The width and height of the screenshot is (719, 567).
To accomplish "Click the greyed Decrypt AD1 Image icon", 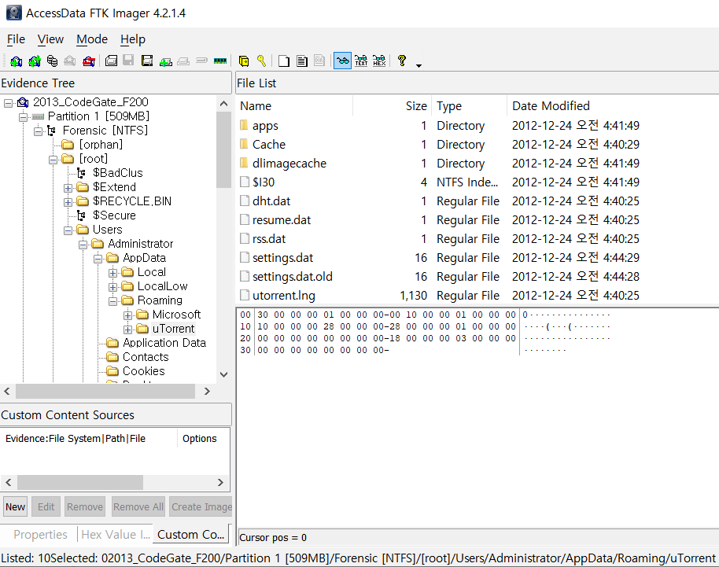I will pyautogui.click(x=201, y=61).
